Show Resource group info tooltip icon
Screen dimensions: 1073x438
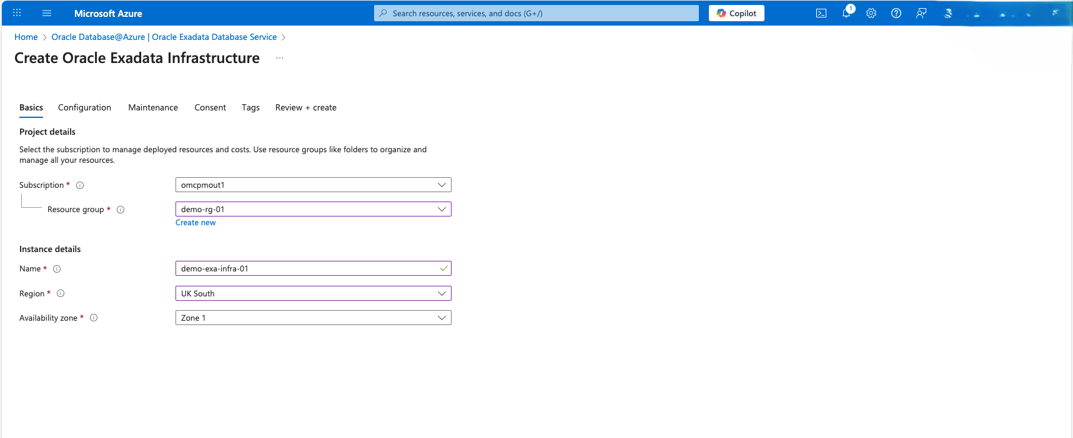(121, 210)
